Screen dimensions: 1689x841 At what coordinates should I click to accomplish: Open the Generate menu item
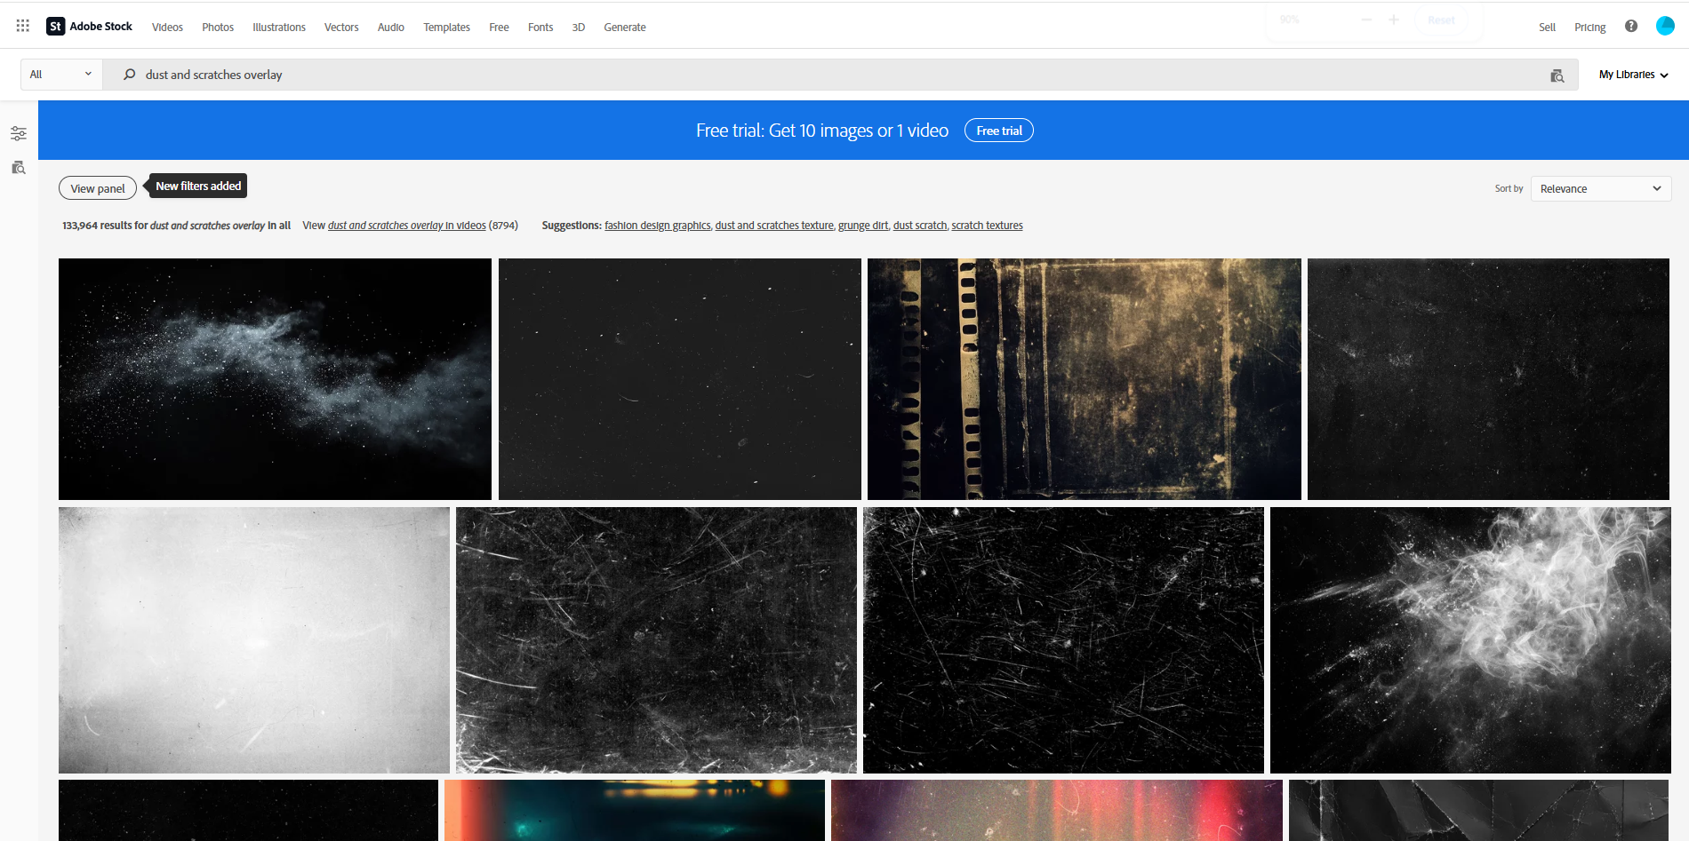(624, 27)
